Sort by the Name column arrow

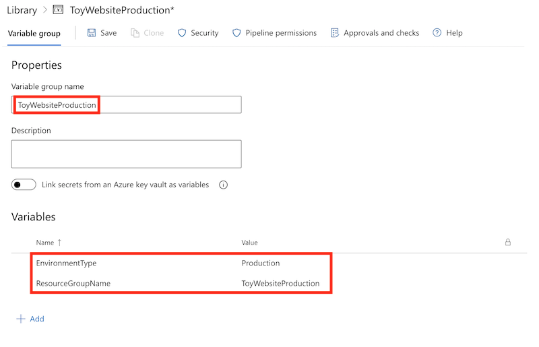click(x=59, y=243)
